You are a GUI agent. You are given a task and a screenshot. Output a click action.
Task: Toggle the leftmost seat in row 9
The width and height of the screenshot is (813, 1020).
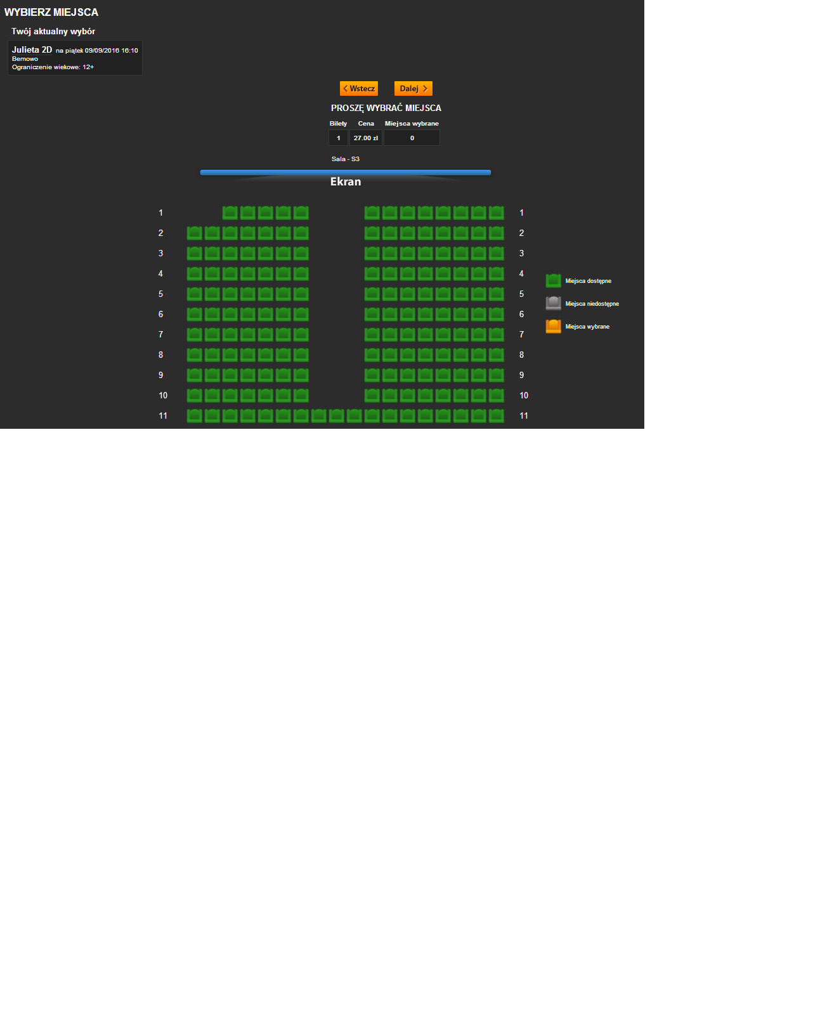(x=195, y=376)
